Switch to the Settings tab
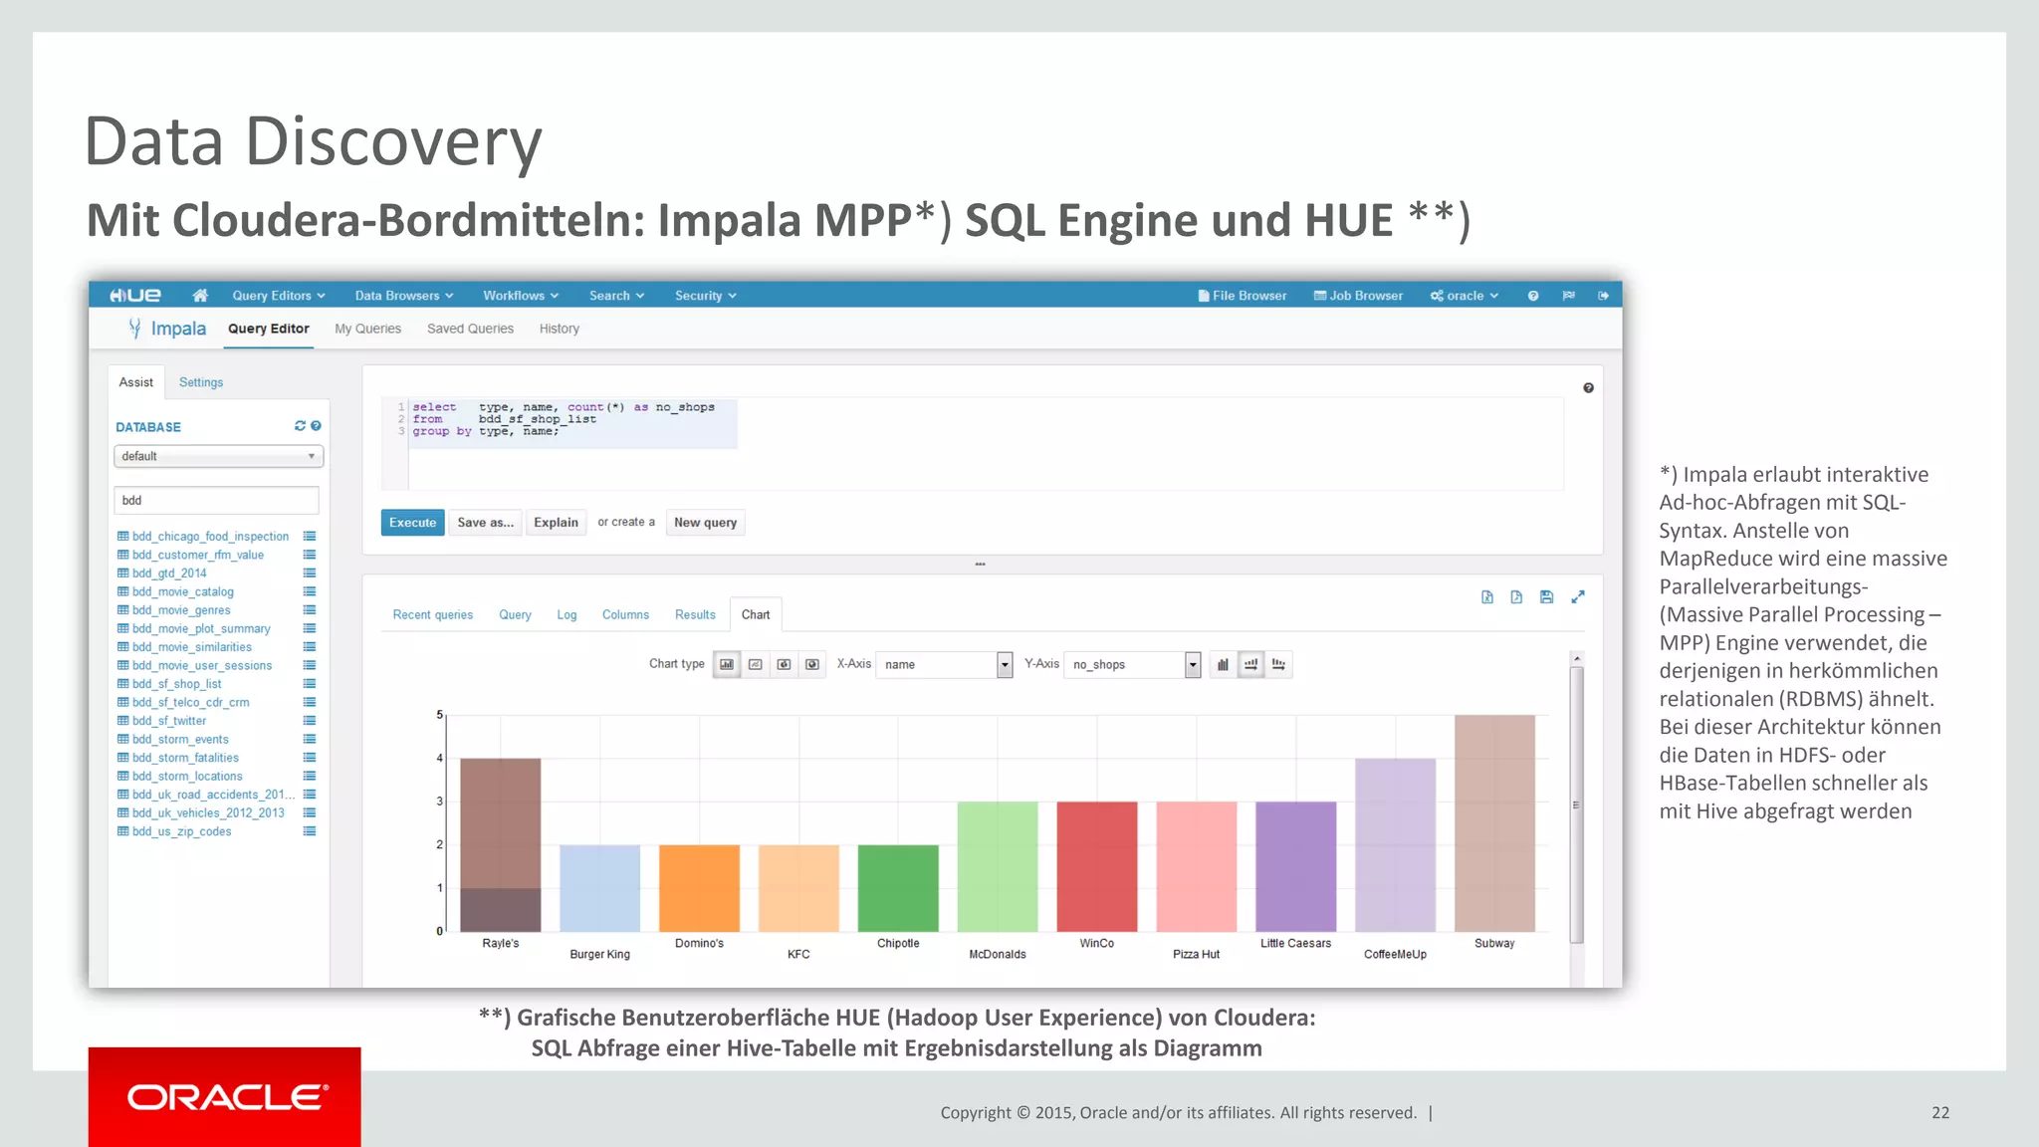The width and height of the screenshot is (2039, 1147). click(x=201, y=382)
